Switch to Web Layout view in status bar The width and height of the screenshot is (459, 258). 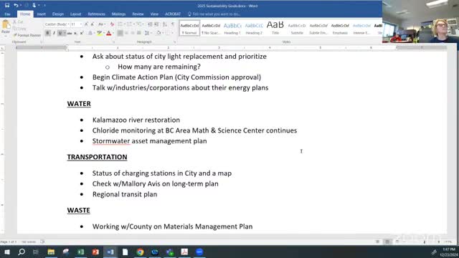point(397,242)
